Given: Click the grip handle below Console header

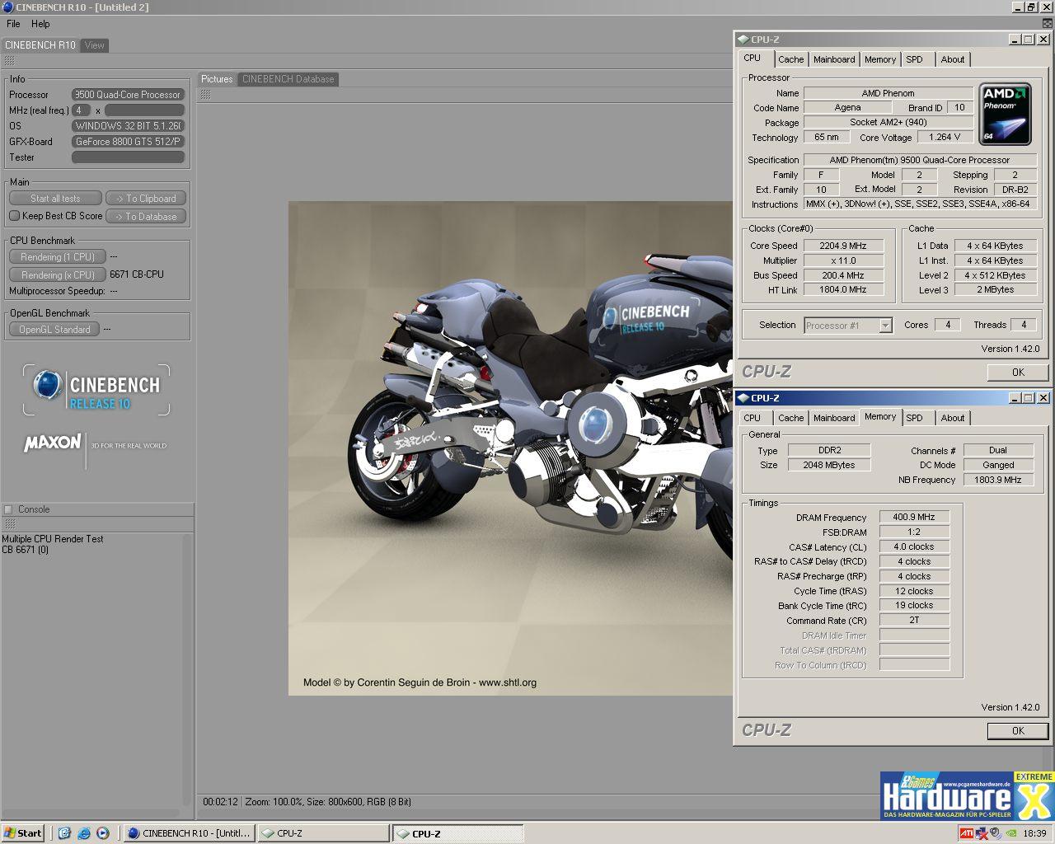Looking at the screenshot, I should click(9, 524).
